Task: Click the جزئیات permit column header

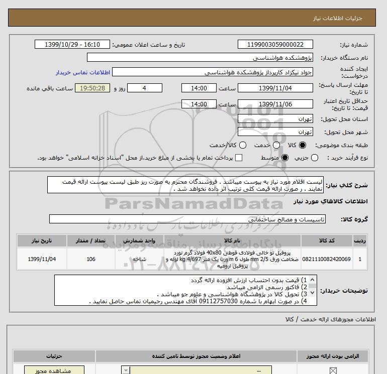Action: (54, 356)
